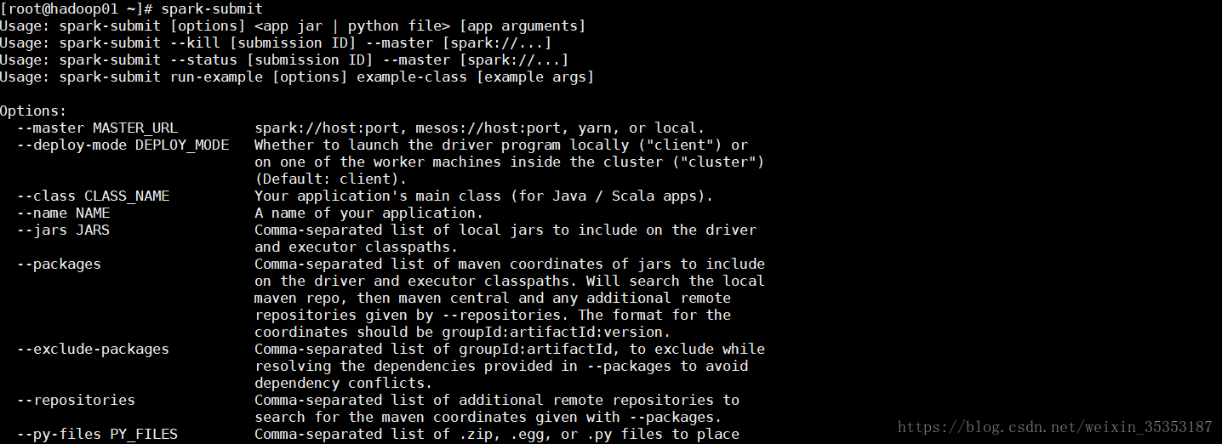Click 'repositories given by --repositories' line
The image size is (1222, 444).
[493, 315]
